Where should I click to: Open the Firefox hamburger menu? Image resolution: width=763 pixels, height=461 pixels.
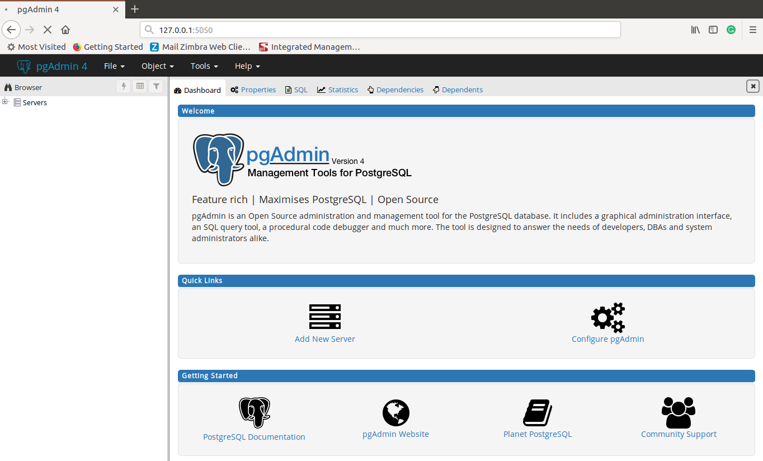[x=753, y=30]
